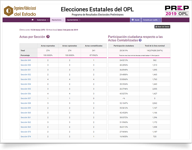The image size is (192, 150).
Task: Open Sección 561 link
Action: tap(26, 117)
